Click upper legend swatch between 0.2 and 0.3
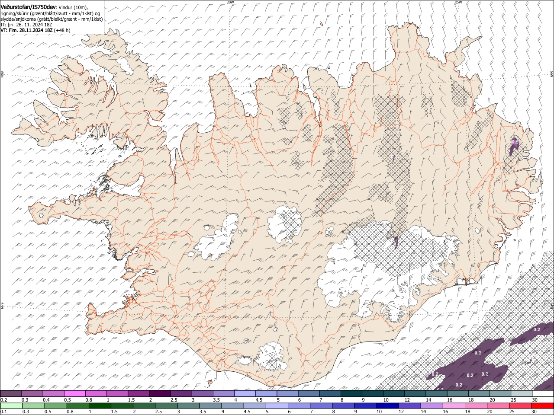The image size is (554, 415). point(11,394)
